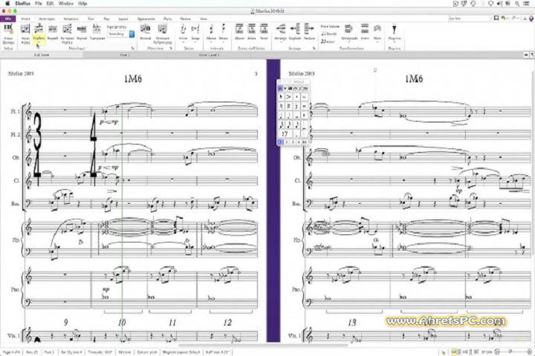The image size is (535, 356).
Task: Toggle sharp accidental on Keypad
Action: (x=288, y=106)
